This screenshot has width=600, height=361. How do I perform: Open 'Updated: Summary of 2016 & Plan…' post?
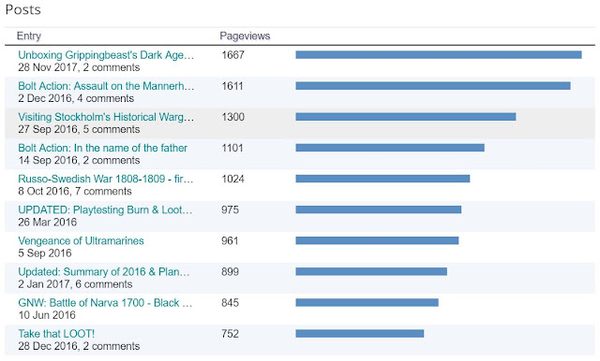[104, 272]
